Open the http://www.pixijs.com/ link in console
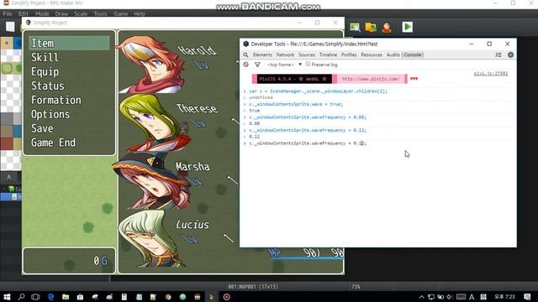This screenshot has width=538, height=302. pos(371,79)
